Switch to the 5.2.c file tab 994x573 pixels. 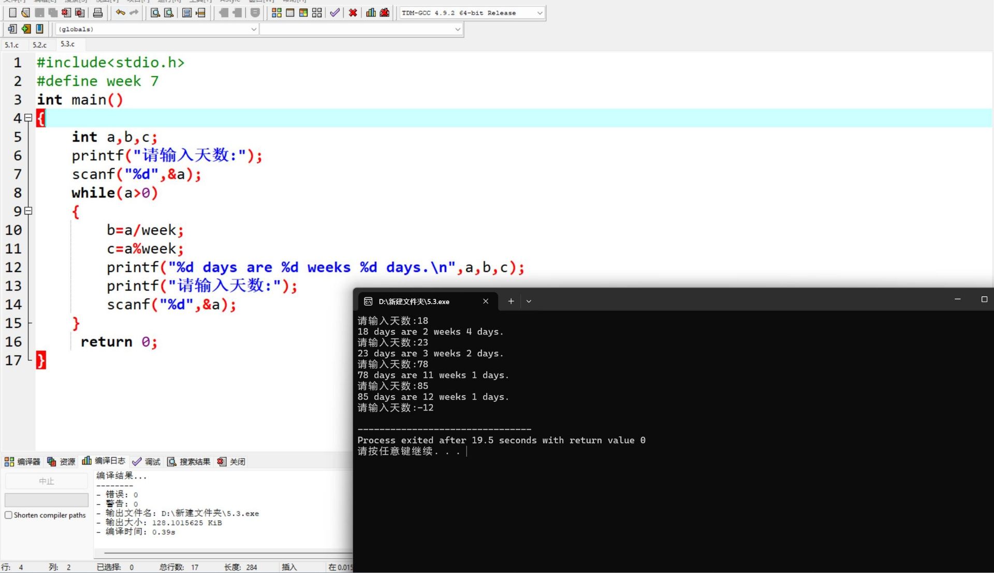click(x=39, y=45)
